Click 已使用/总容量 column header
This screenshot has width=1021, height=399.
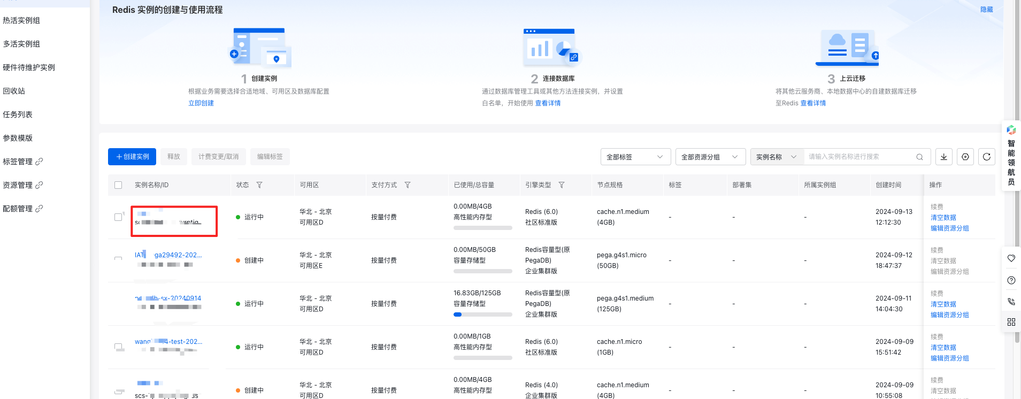pyautogui.click(x=474, y=185)
